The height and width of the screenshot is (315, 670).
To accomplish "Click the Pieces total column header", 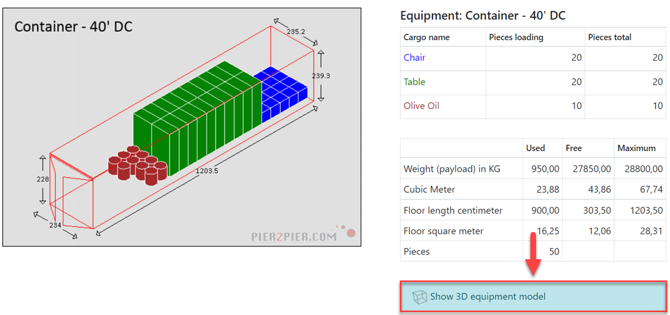I will pos(610,37).
